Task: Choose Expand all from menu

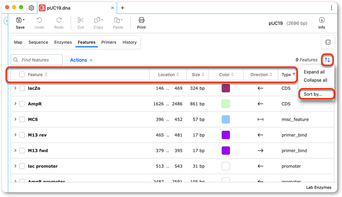Action: click(314, 72)
